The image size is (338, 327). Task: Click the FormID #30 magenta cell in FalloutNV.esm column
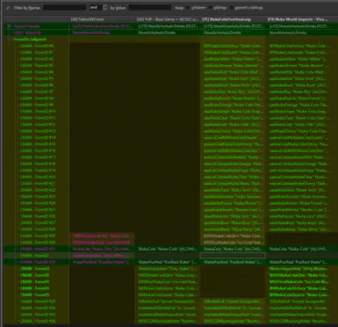click(102, 243)
